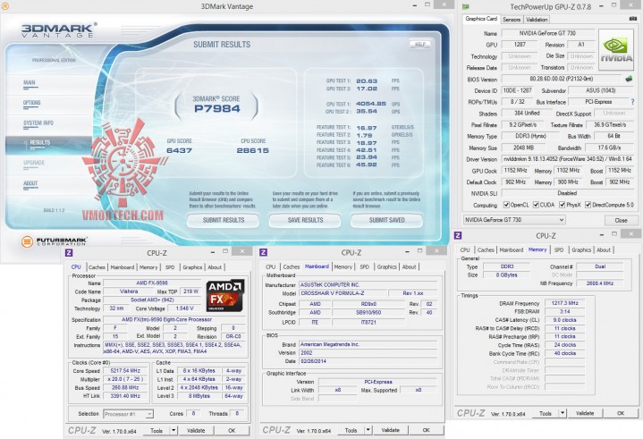Switch to the GPU-Z Sensors tab
Viewport: 643px width, 439px height.
click(x=512, y=20)
